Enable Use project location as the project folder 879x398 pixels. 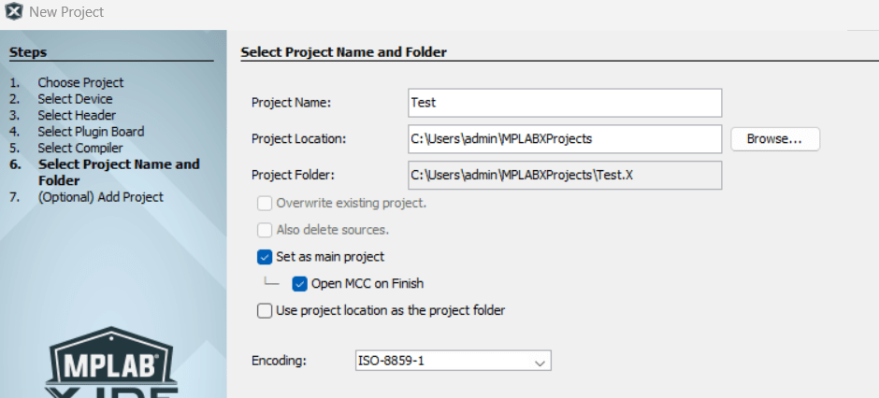click(x=265, y=310)
